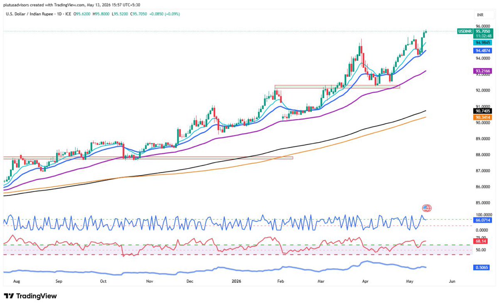Viewport: 499px width, 306px height.
Task: Click the black 90.7405 moving average label
Action: [x=483, y=111]
